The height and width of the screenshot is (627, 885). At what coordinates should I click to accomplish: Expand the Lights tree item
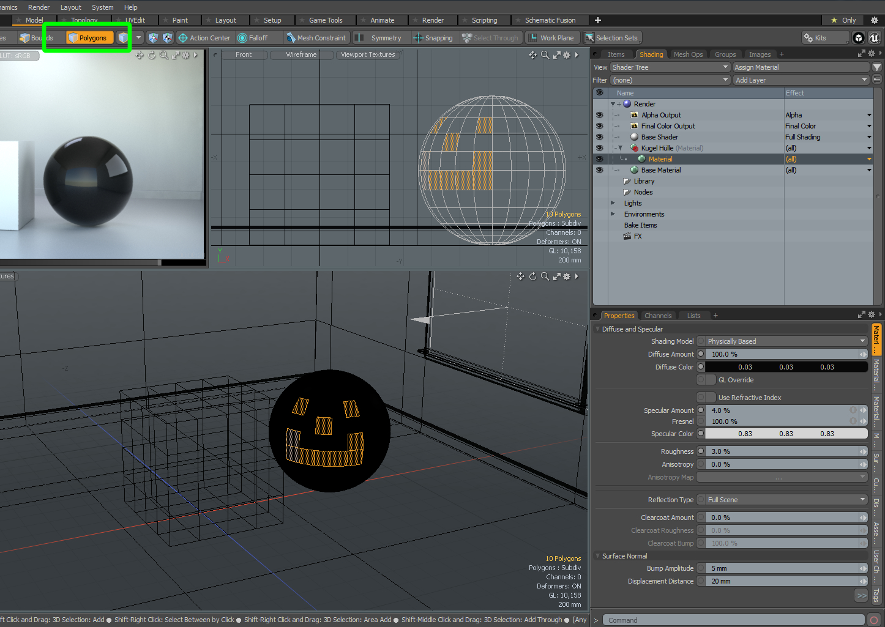[613, 203]
